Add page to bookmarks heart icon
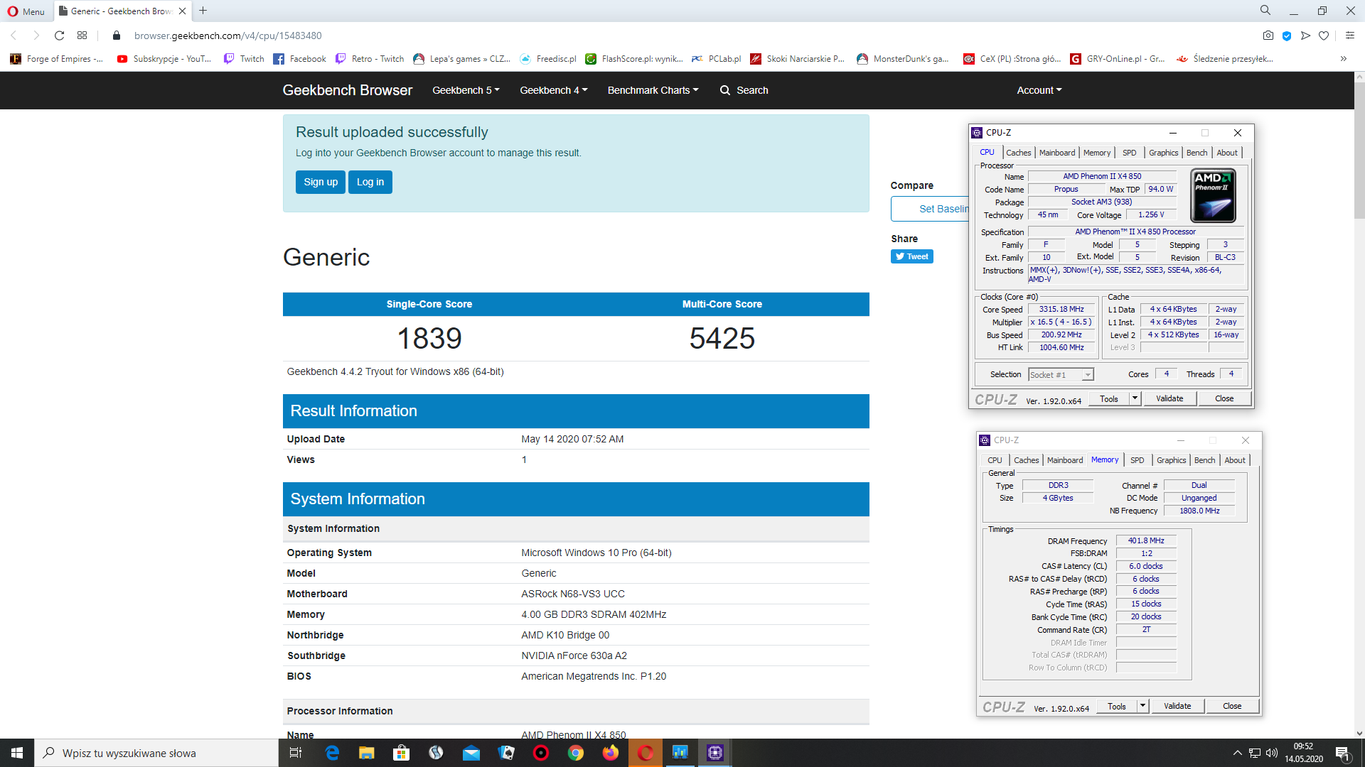Screen dimensions: 1365x767 1324,36
